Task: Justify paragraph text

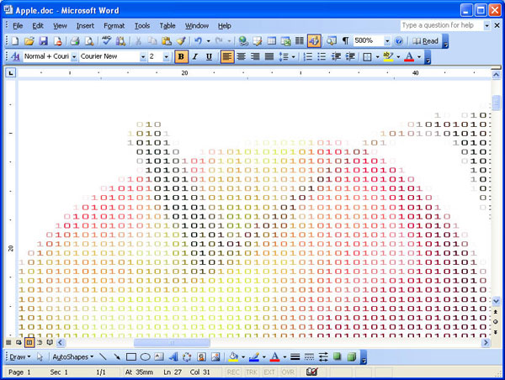Action: 269,56
